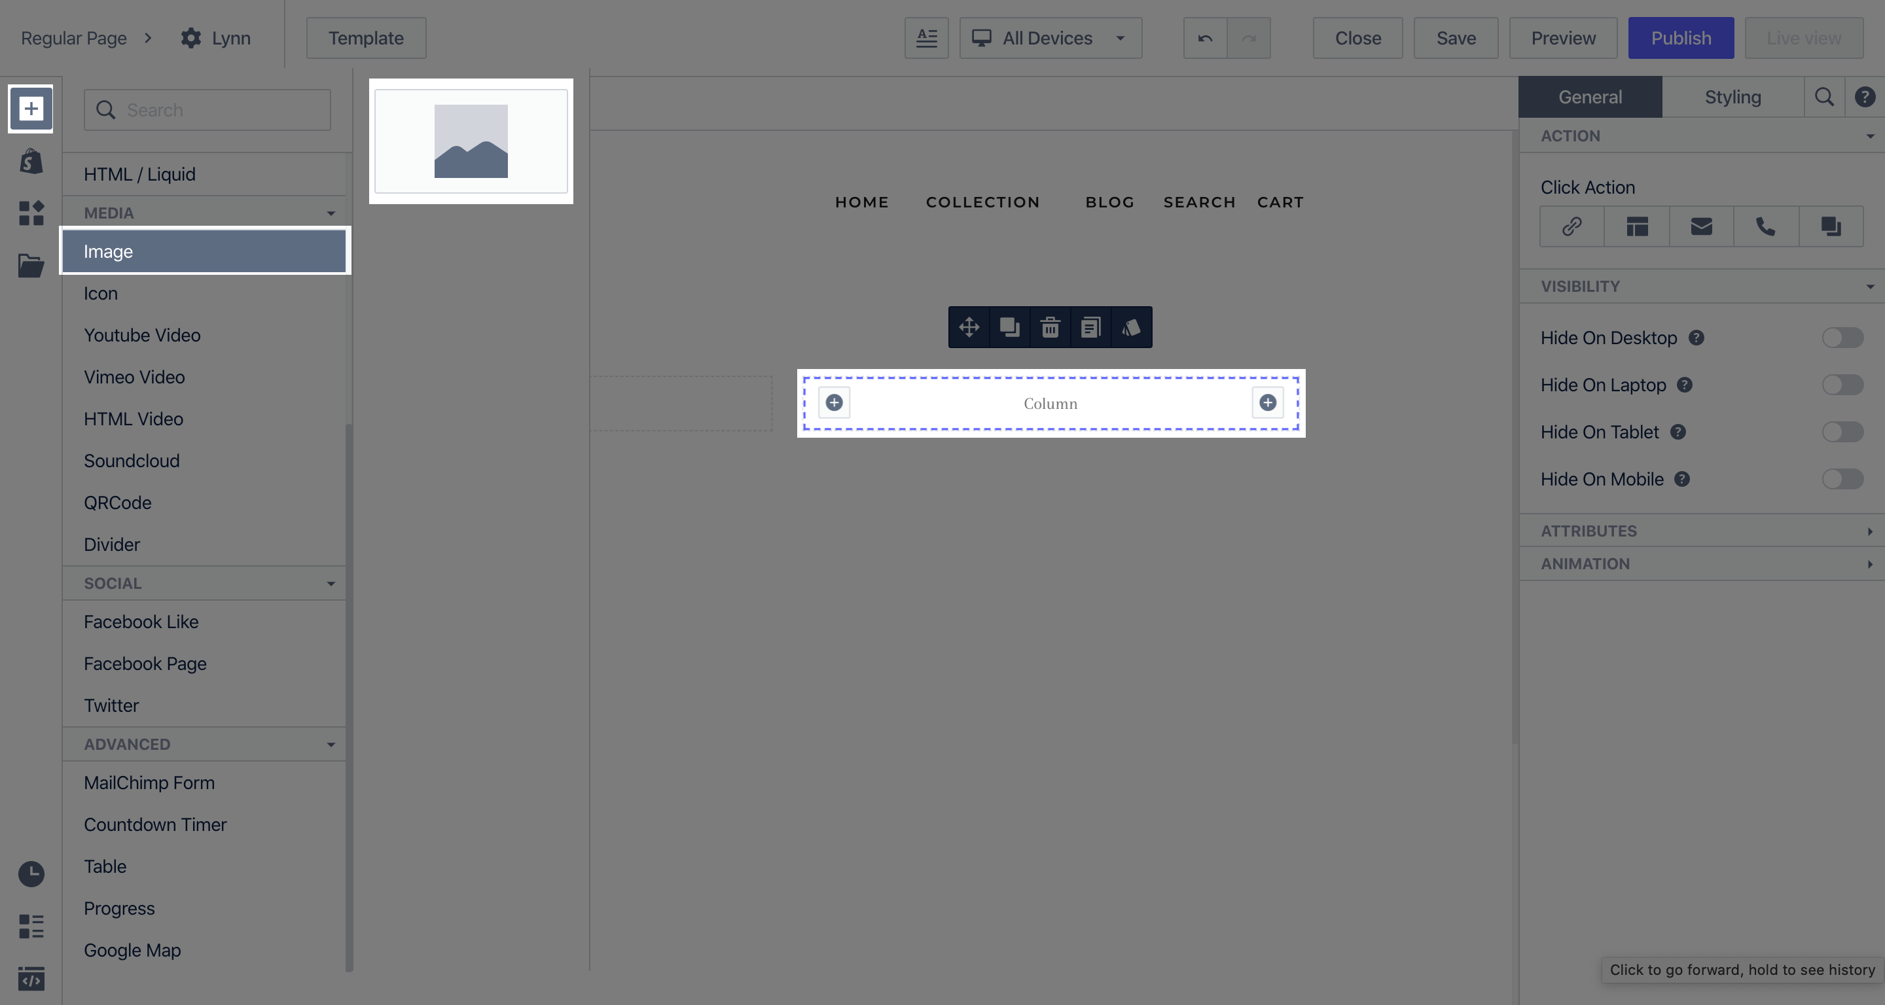Click the style swatch icon on element toolbar
This screenshot has height=1005, width=1885.
pyautogui.click(x=1131, y=327)
